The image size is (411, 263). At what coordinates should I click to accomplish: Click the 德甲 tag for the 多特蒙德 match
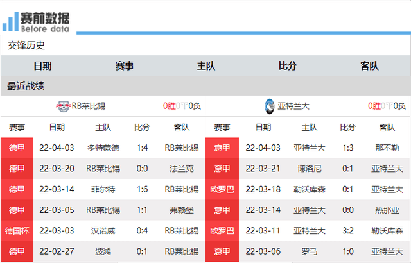[17, 148]
